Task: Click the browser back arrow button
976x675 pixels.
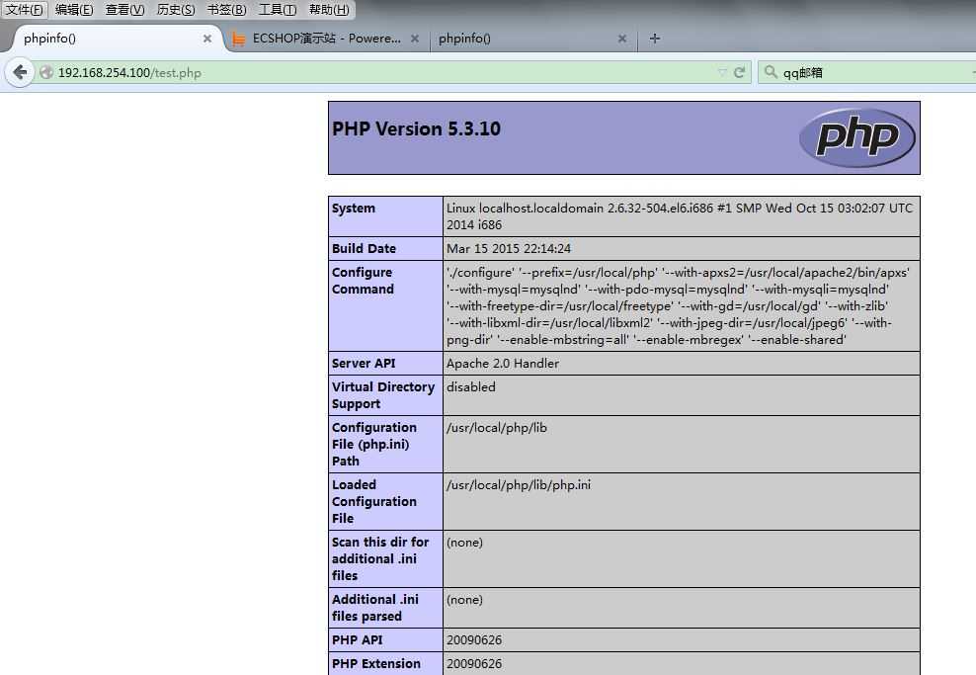Action: (20, 73)
